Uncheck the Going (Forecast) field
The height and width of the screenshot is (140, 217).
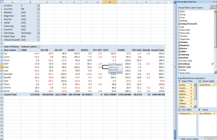pyautogui.click(x=179, y=23)
